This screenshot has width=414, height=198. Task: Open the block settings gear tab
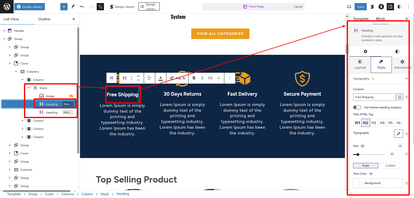[365, 51]
